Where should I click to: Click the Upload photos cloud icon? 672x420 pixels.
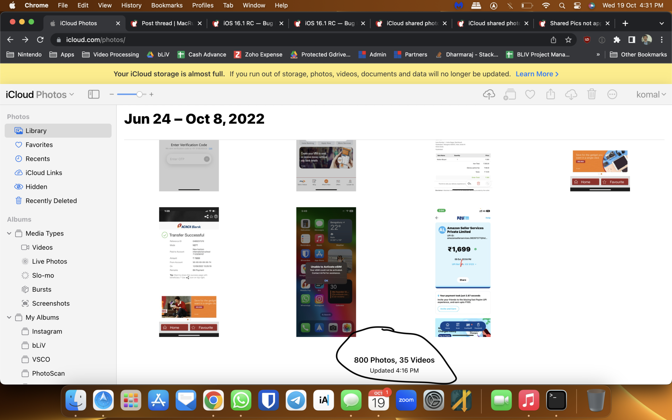point(489,94)
